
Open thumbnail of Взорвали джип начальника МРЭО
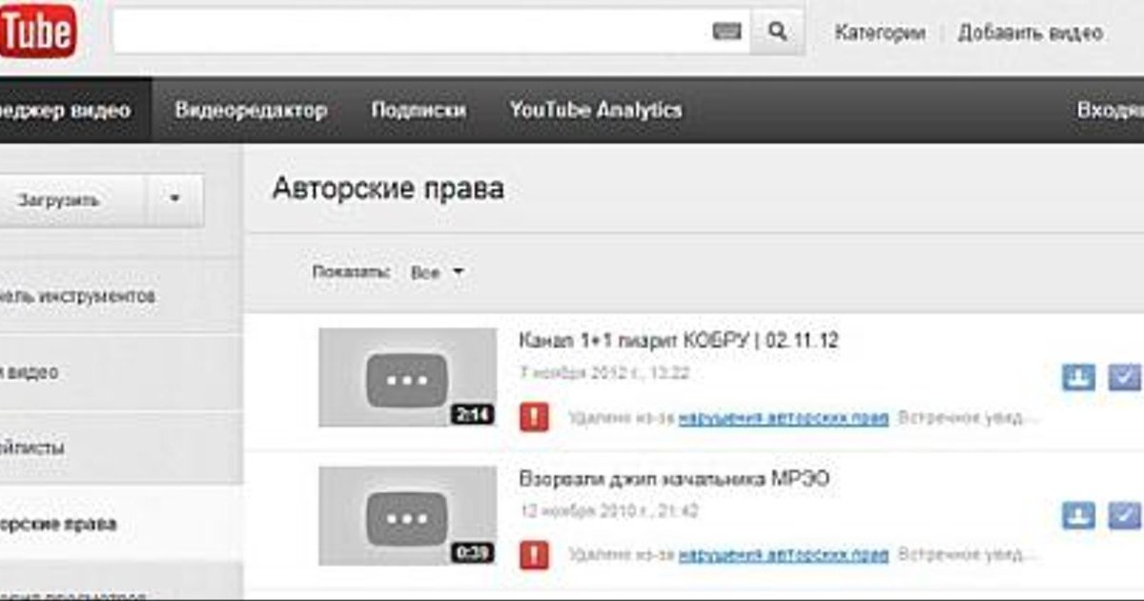(407, 515)
